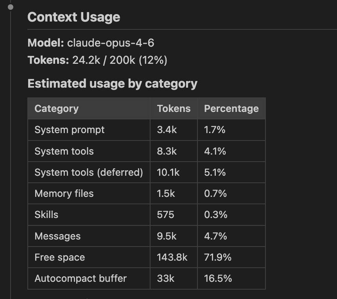Viewport: 337px width, 299px height.
Task: Click the Tokens 24.2k / 200k summary line
Action: click(97, 60)
